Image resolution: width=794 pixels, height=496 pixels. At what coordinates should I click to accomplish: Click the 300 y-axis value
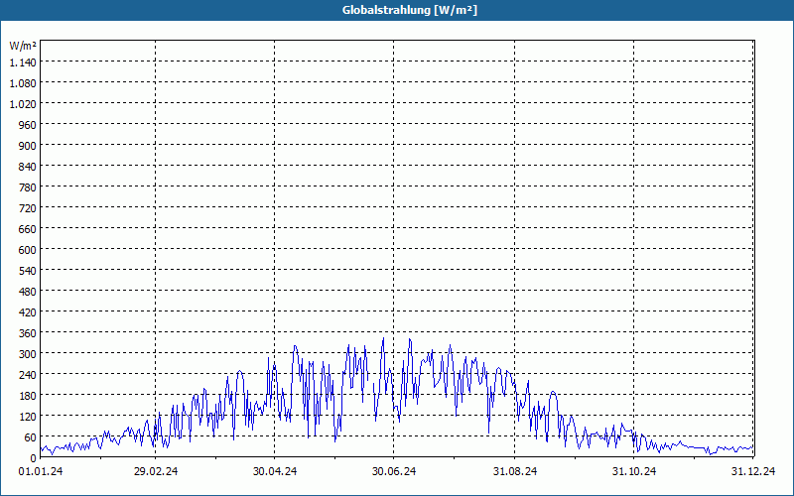pyautogui.click(x=28, y=354)
